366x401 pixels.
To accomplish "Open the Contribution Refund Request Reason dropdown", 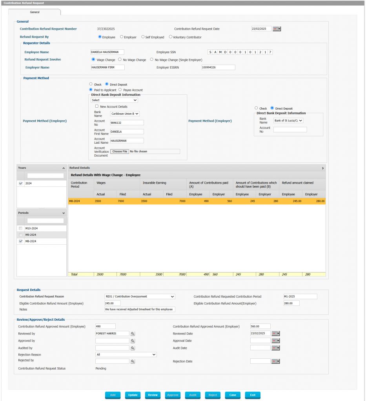I will [x=139, y=296].
